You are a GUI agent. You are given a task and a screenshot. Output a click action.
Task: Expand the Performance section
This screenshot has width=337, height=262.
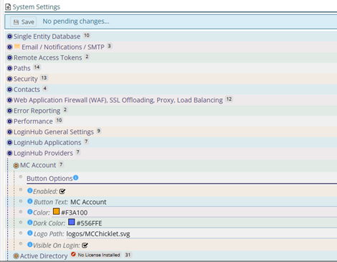9,121
